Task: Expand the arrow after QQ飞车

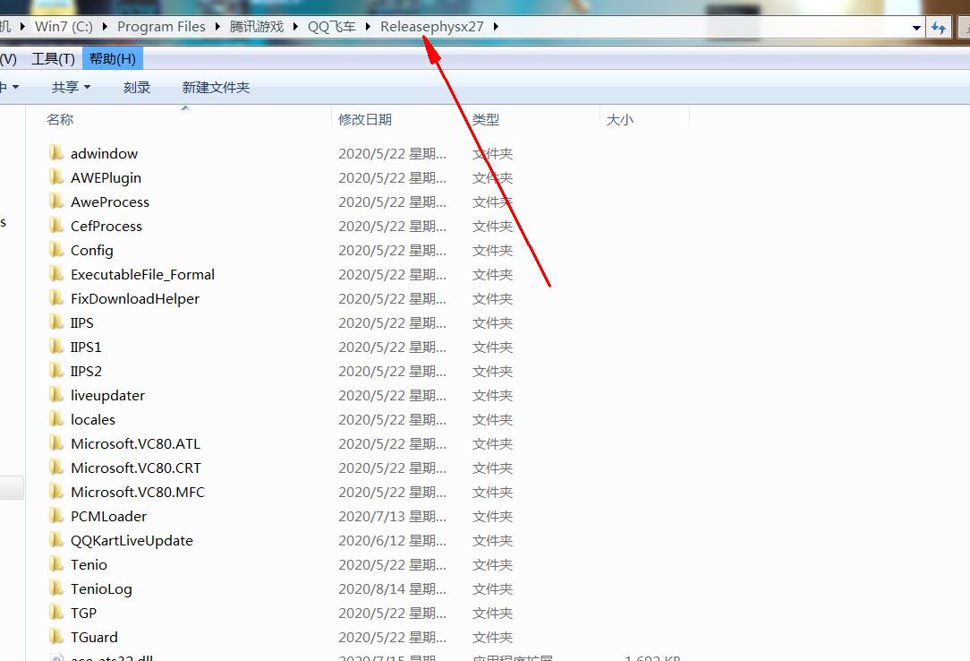Action: coord(368,27)
